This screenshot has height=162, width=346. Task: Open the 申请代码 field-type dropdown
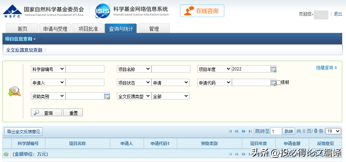point(215,83)
